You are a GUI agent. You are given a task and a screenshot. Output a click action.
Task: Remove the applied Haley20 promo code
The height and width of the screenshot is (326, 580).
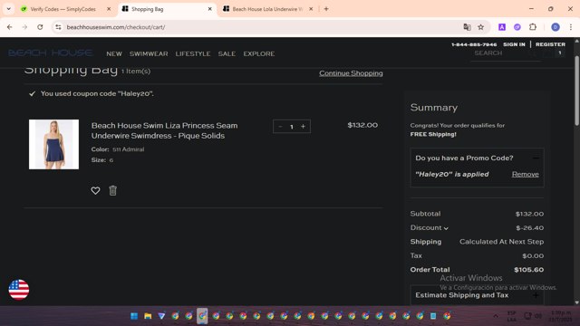pos(526,174)
